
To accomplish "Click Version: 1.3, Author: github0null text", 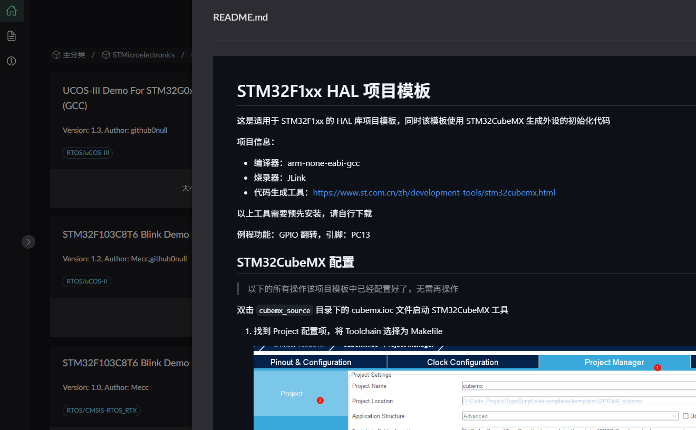I will [x=115, y=130].
